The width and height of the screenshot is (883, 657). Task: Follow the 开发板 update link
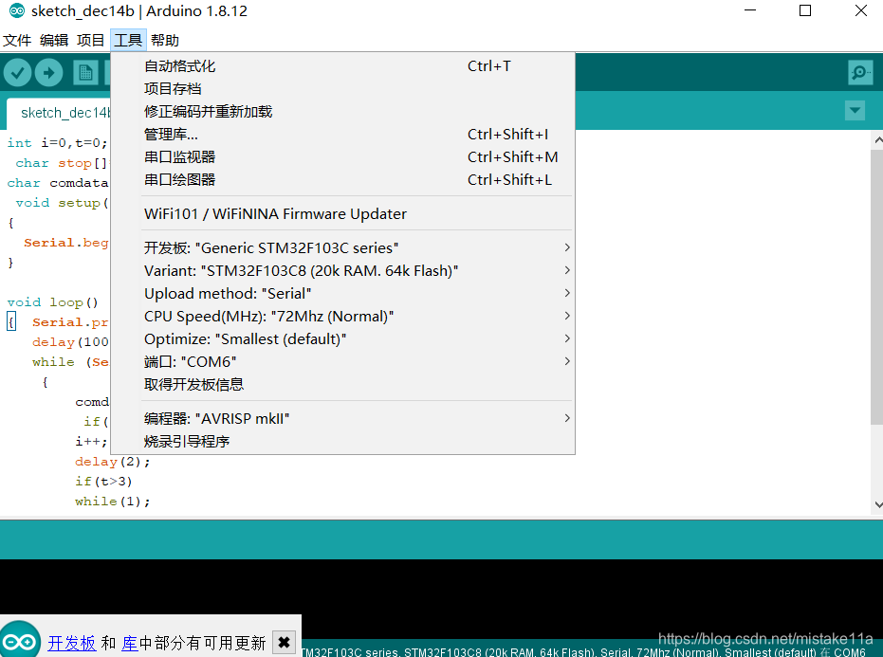pyautogui.click(x=72, y=643)
